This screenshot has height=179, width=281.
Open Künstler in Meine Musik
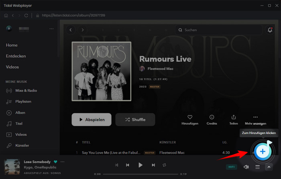pyautogui.click(x=18, y=146)
